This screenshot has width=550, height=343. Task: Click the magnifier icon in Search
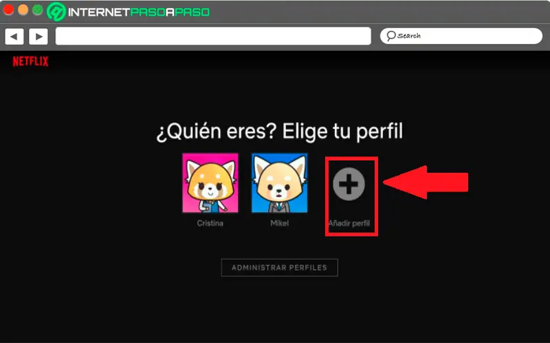390,36
